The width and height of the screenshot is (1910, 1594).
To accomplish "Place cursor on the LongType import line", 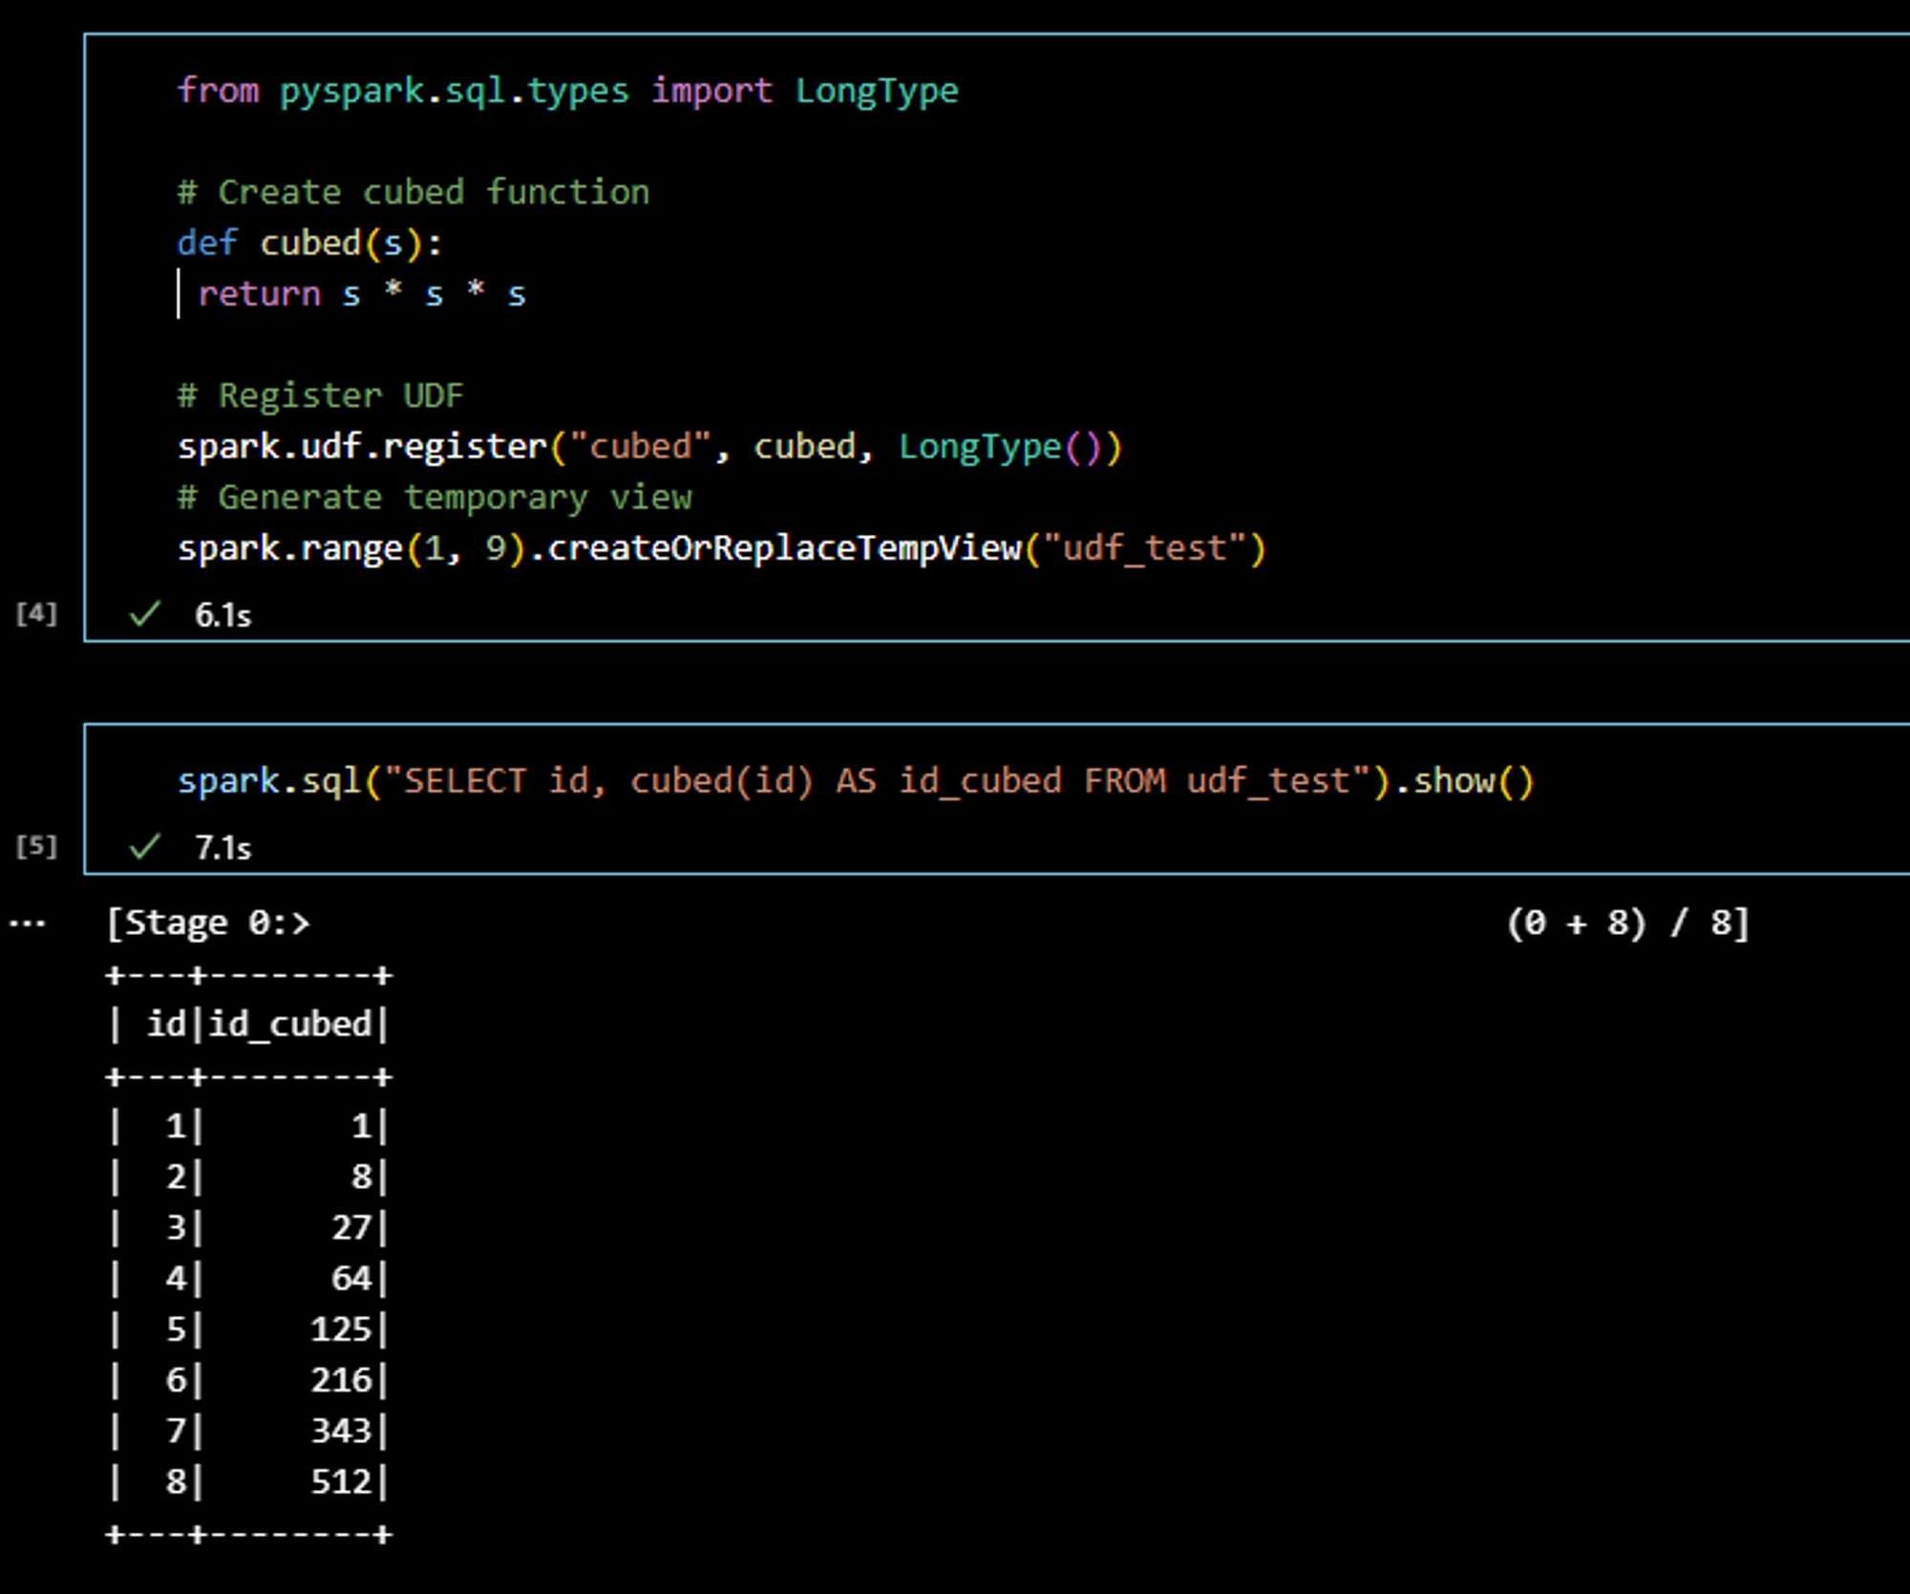I will coord(567,91).
